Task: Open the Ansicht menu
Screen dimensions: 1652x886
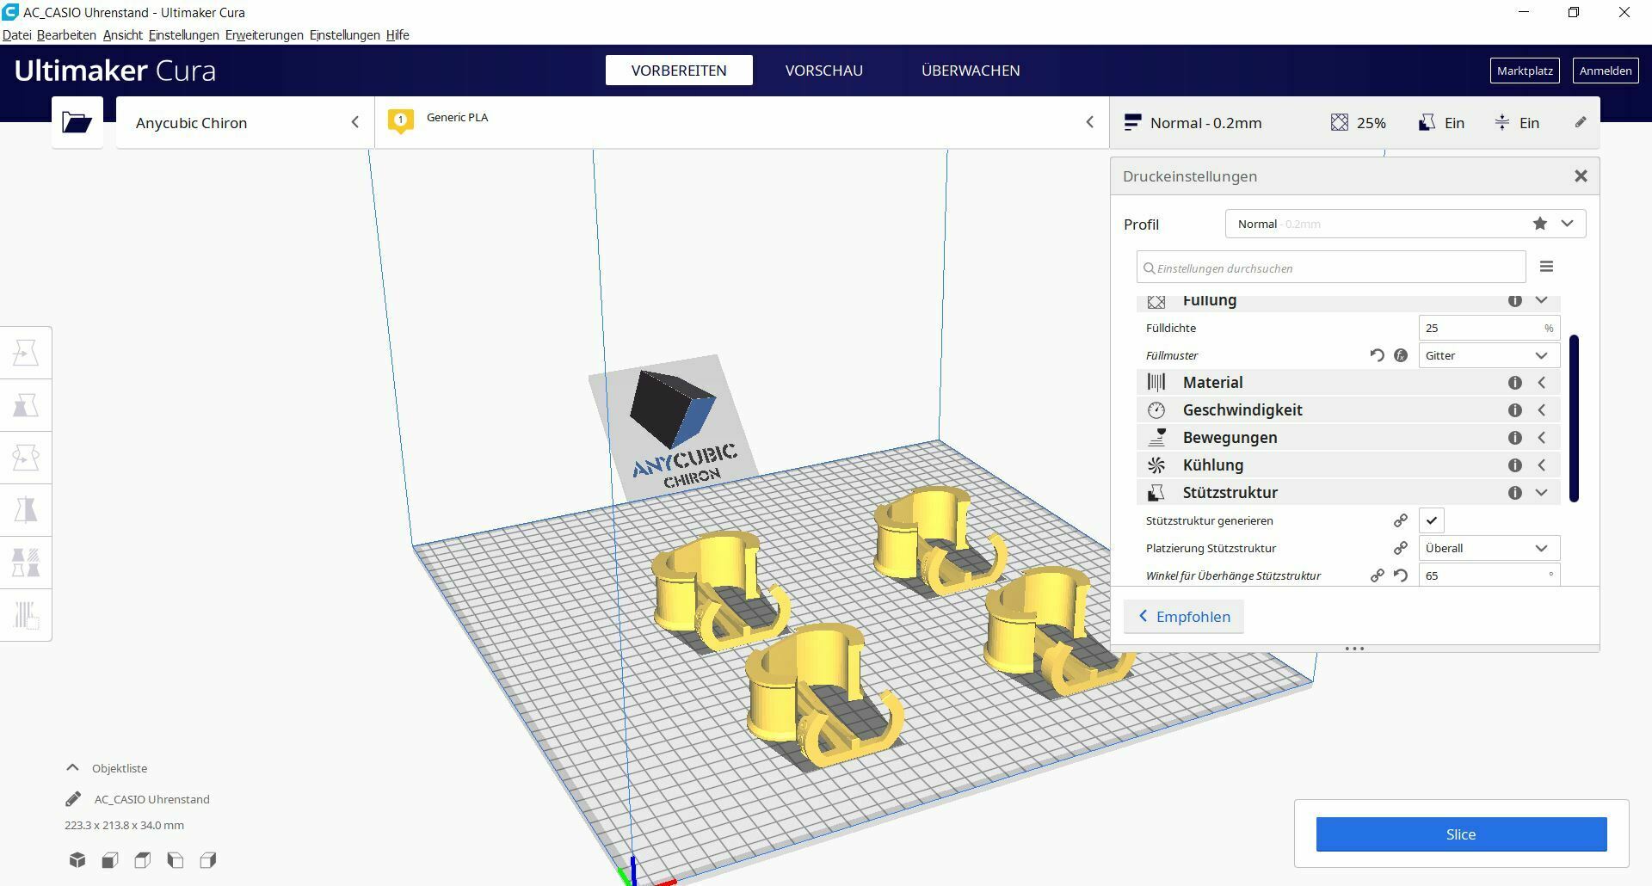Action: 122,35
